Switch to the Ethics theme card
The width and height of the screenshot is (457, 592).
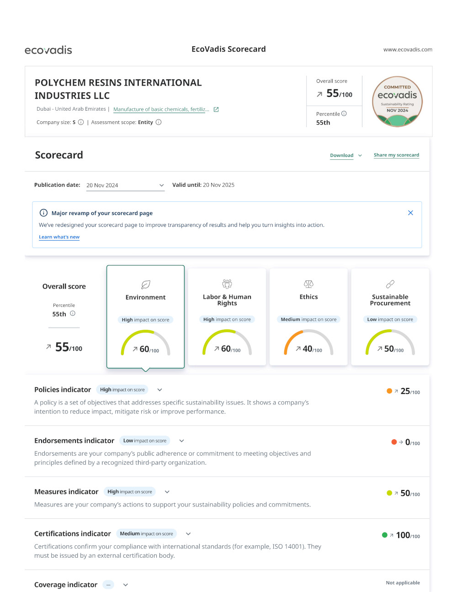pos(309,317)
